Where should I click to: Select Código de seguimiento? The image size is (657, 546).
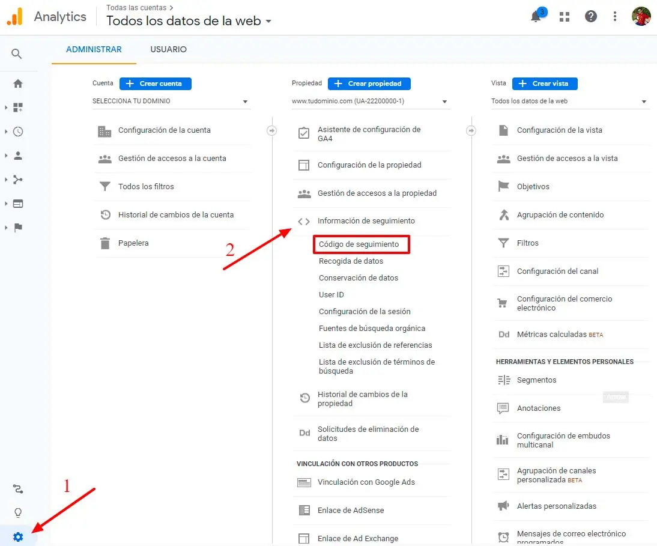[x=359, y=244]
